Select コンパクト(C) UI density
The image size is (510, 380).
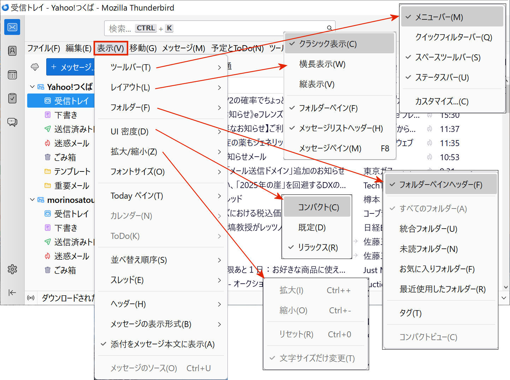pos(318,207)
